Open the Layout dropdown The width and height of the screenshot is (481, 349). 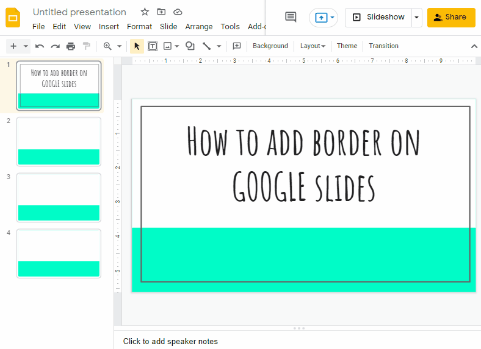tap(313, 46)
